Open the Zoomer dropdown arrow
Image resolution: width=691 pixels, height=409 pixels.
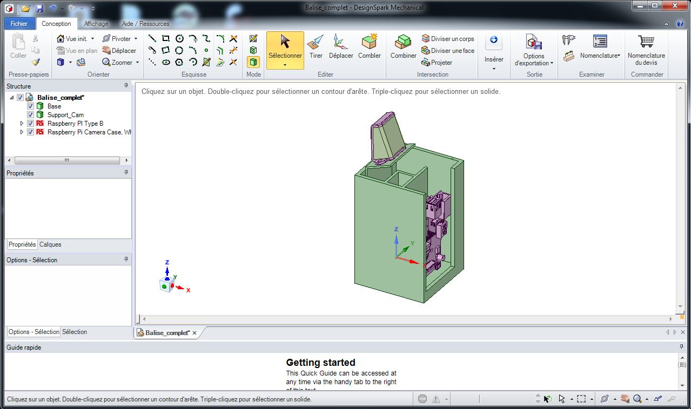tap(137, 63)
